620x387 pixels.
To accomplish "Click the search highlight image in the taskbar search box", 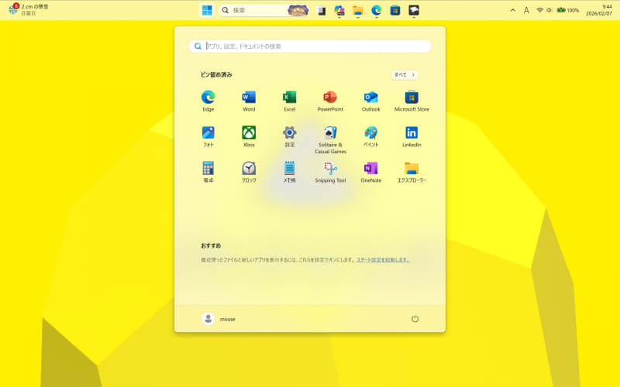I will (298, 10).
